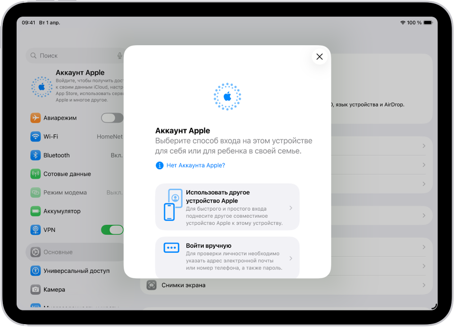455x327 pixels.
Task: Tap the gear icon for Основные
Action: coord(36,252)
